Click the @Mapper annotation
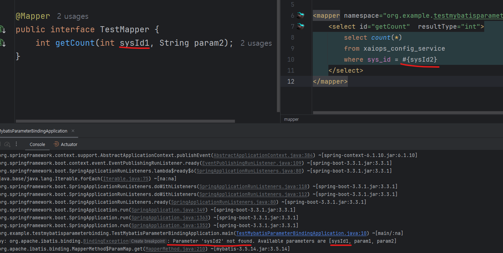Screen dimensions: 503x253 pyautogui.click(x=33, y=16)
